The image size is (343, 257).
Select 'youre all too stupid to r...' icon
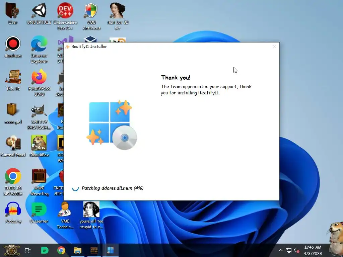(x=91, y=215)
